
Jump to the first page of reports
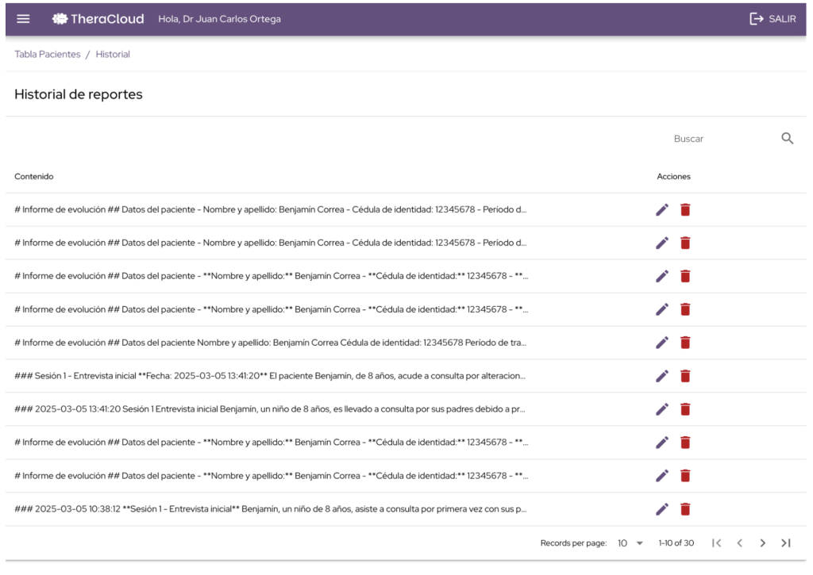pos(716,543)
